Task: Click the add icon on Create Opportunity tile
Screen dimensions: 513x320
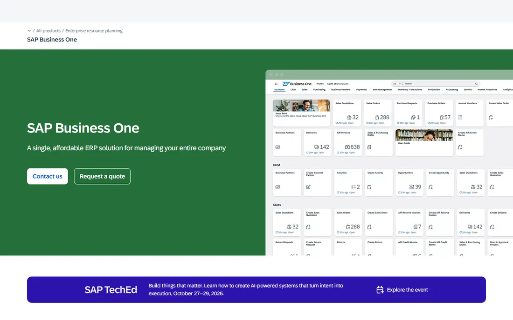Action: 430,187
